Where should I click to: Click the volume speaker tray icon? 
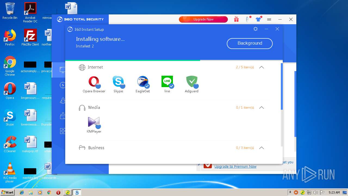(x=315, y=192)
